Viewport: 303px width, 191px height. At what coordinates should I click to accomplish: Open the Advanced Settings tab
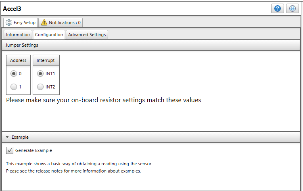pos(87,35)
